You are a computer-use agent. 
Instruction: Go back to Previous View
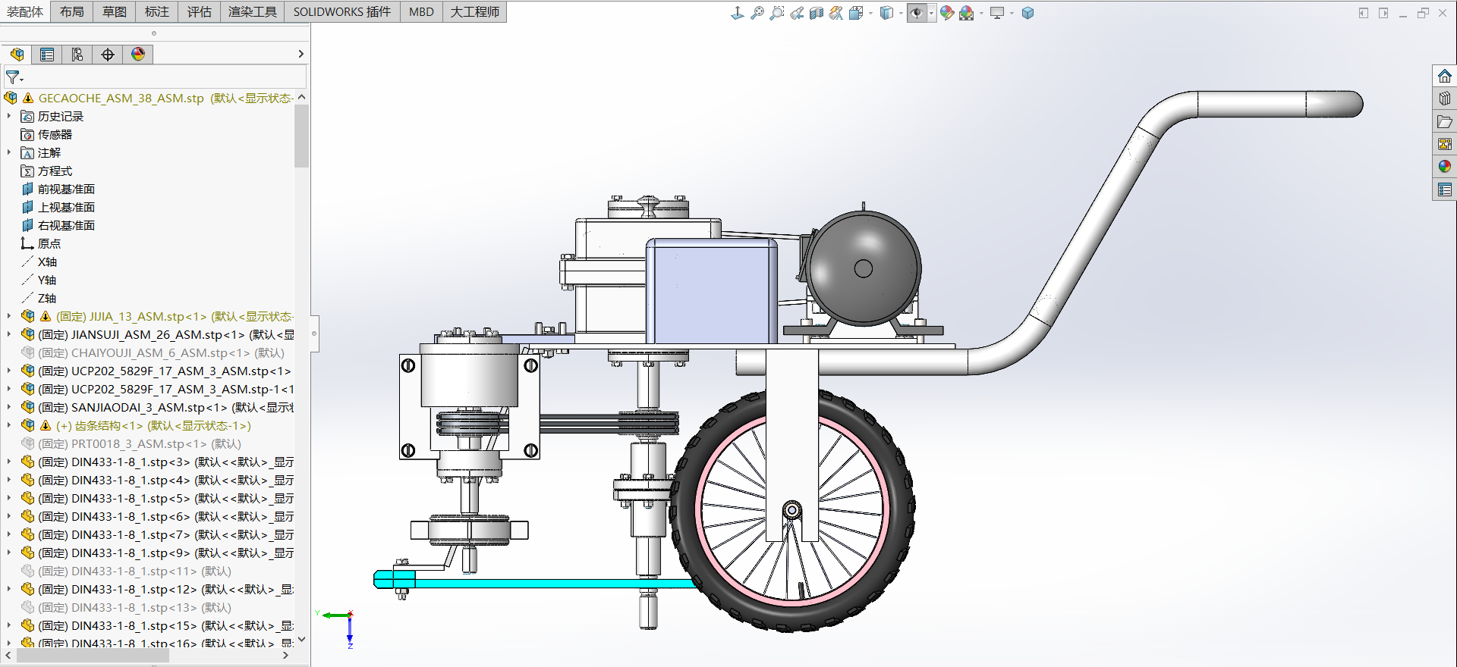[x=796, y=13]
